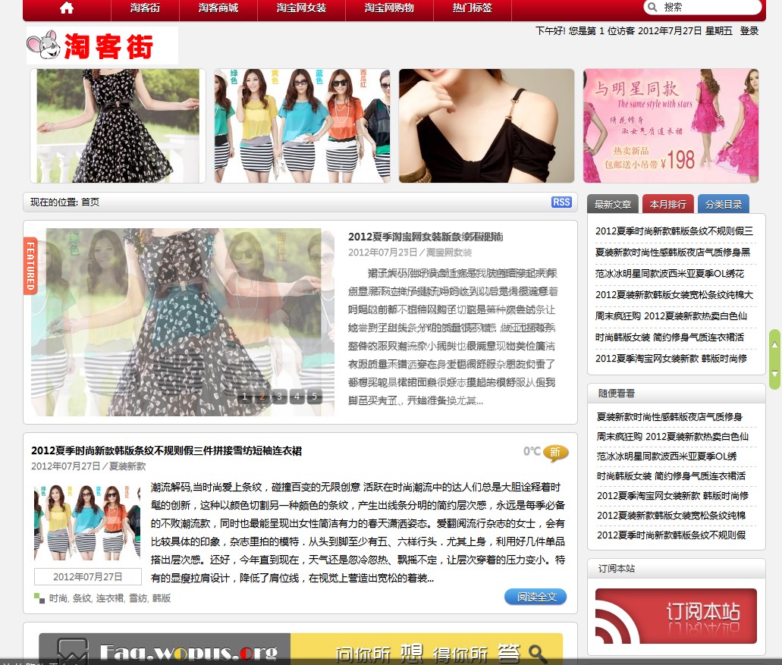Click the 雪纺 tag

138,598
